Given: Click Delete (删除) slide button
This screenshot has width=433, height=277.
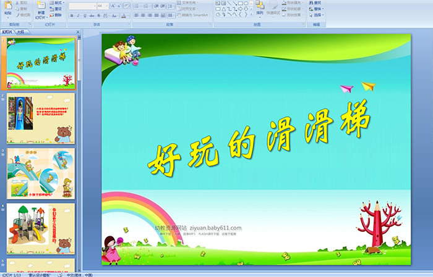Looking at the screenshot, I should click(57, 15).
